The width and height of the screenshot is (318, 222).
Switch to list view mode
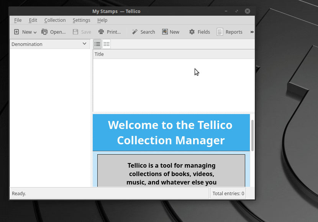[97, 44]
